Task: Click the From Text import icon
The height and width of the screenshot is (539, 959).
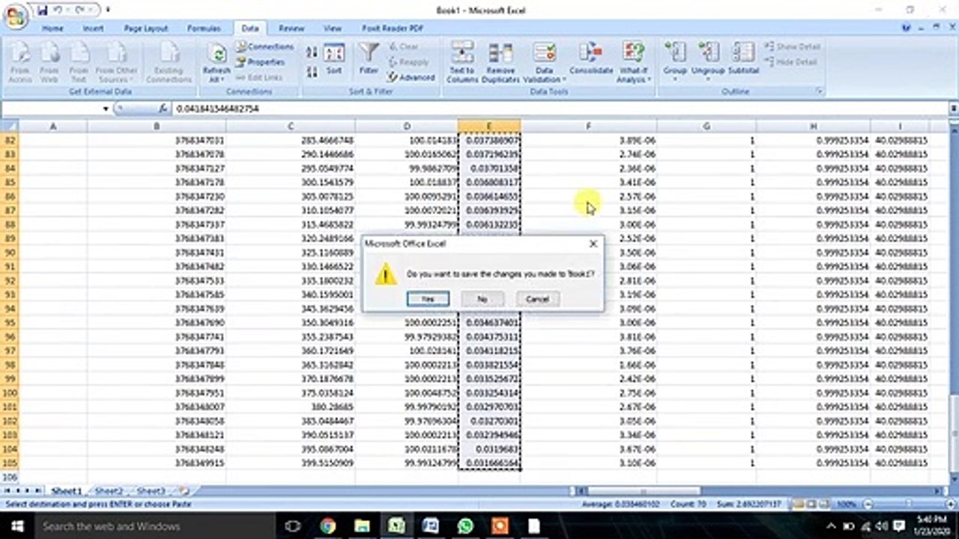Action: (79, 63)
